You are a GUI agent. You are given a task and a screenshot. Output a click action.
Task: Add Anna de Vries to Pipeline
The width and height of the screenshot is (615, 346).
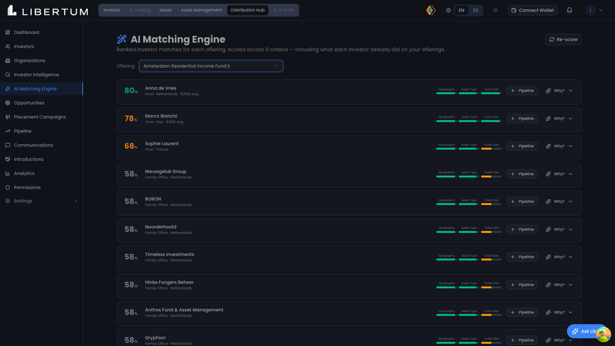pyautogui.click(x=522, y=91)
